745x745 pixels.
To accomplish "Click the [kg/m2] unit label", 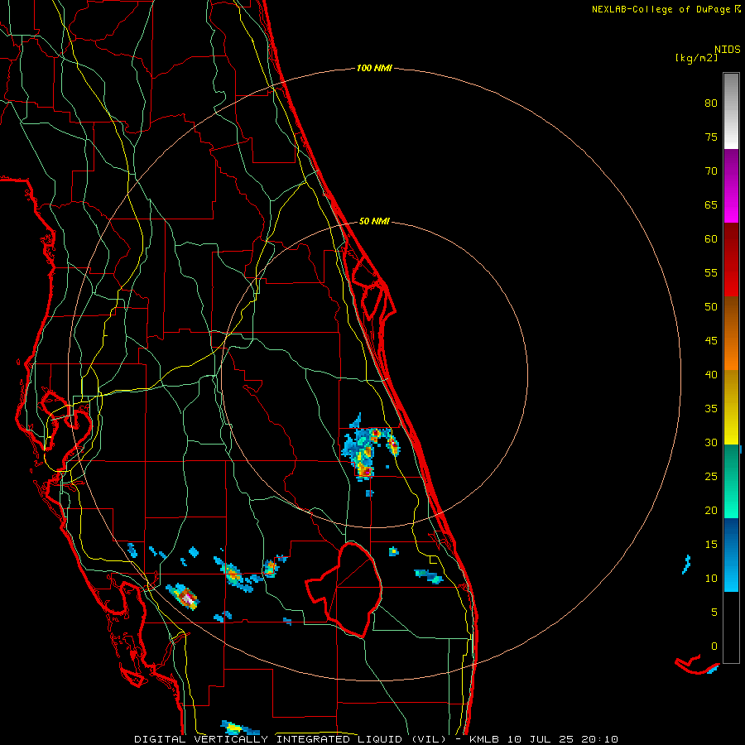I will coord(696,58).
